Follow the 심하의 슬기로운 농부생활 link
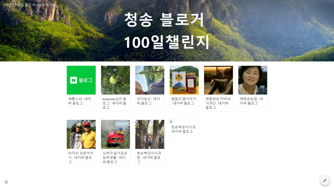Image resolution: width=334 pixels, height=188 pixels. pyautogui.click(x=115, y=157)
